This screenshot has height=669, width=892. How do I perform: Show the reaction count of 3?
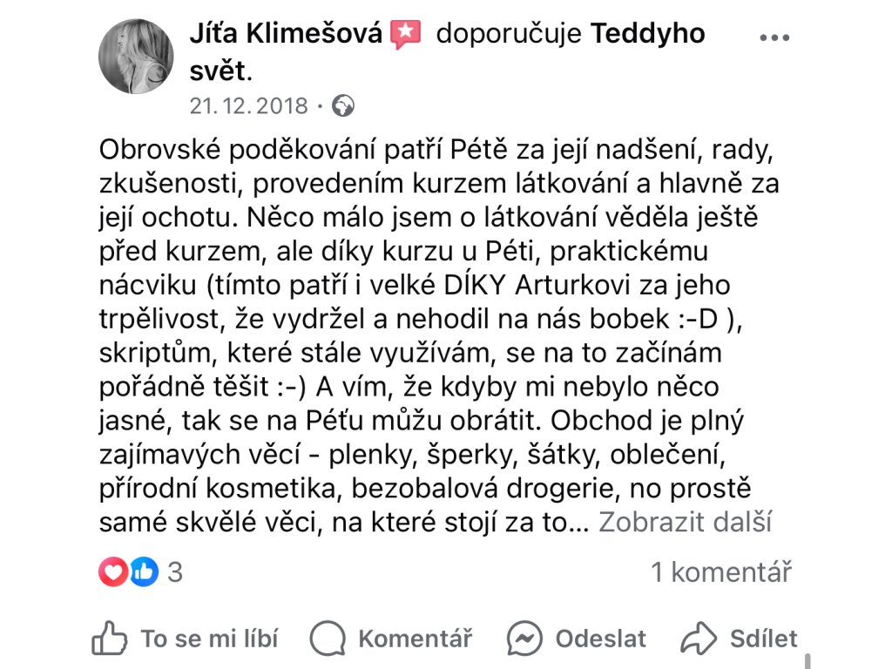pyautogui.click(x=175, y=572)
